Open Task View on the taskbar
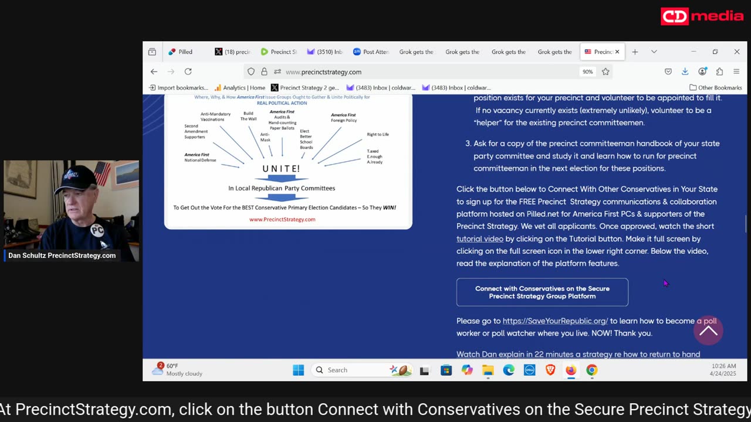Screen dimensions: 751x422 424,370
